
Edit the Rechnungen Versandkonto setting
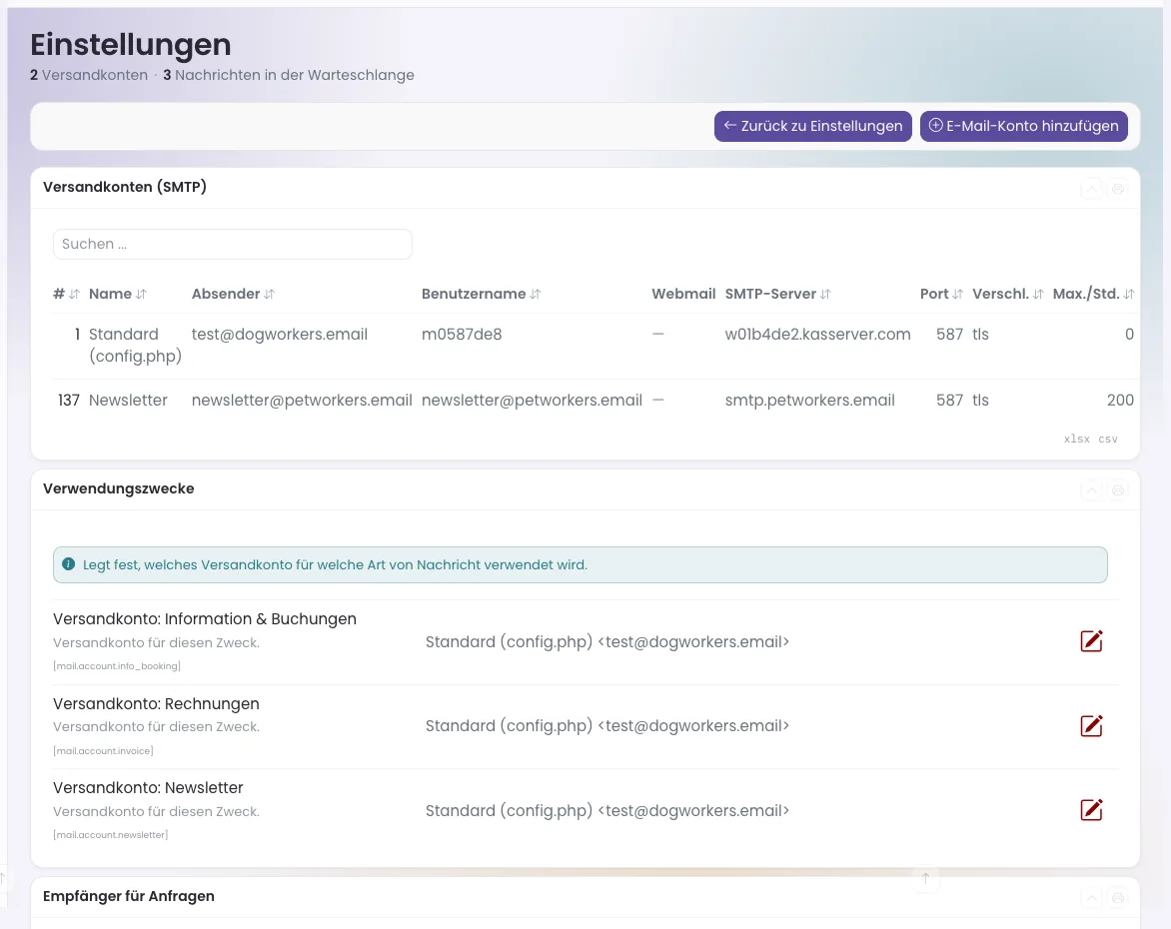[x=1091, y=725]
